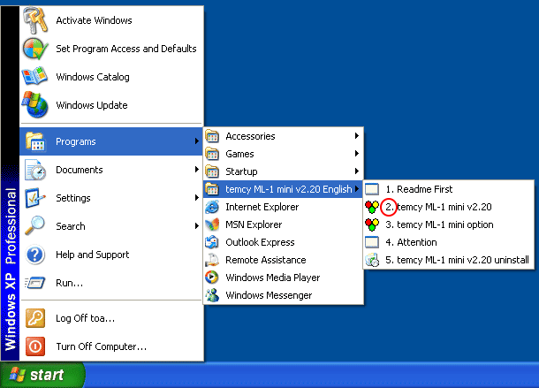Click the temcy ML-1 mini v2.20 English folder icon

212,189
